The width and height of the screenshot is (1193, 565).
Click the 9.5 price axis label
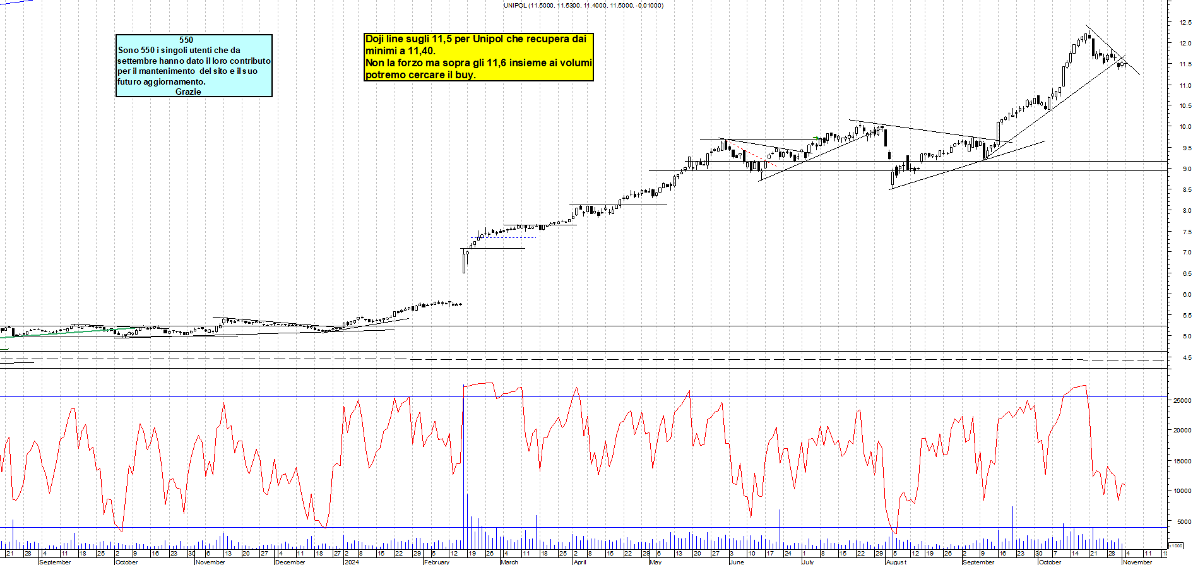[x=1187, y=148]
